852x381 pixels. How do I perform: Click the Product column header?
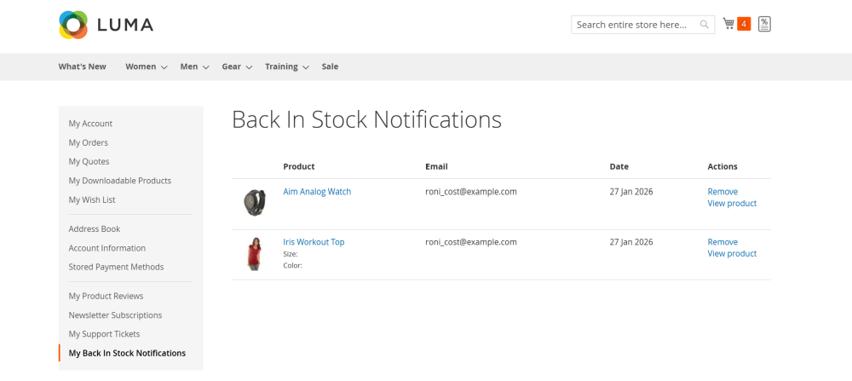tap(299, 166)
